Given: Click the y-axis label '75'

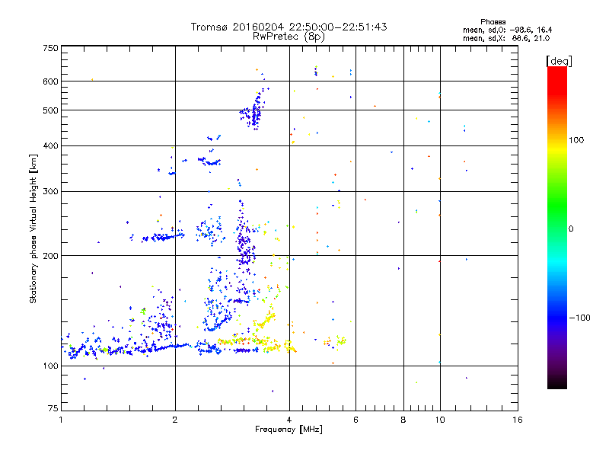Looking at the screenshot, I should coord(53,408).
